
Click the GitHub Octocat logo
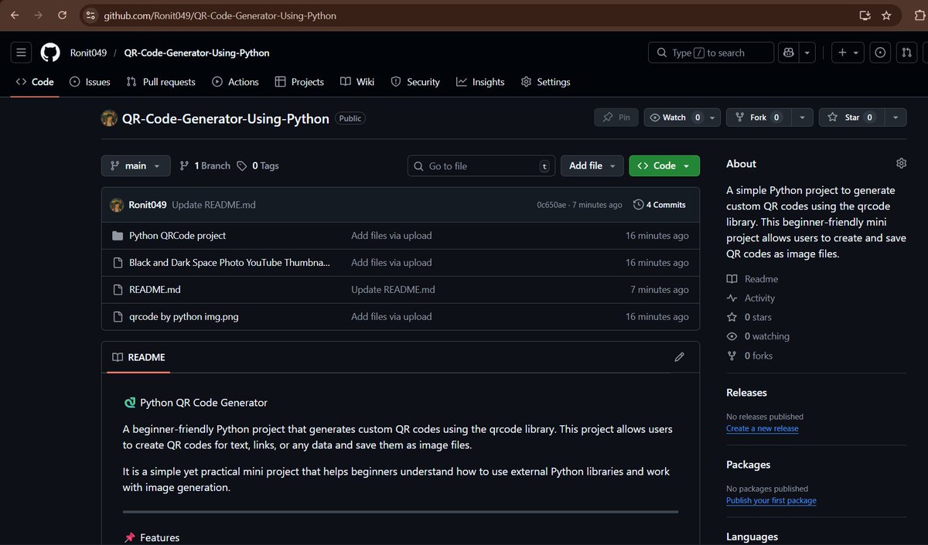[x=50, y=53]
